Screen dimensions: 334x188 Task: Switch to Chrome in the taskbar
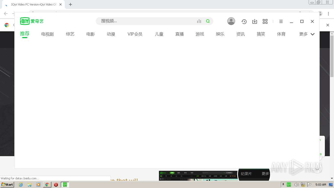[47, 185]
